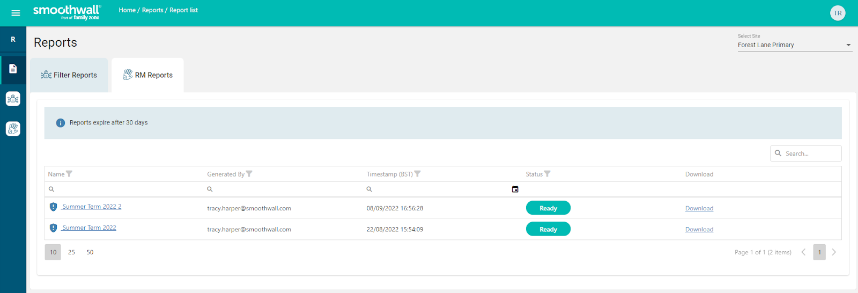Switch to the Filter Reports tab
858x293 pixels.
pyautogui.click(x=69, y=75)
